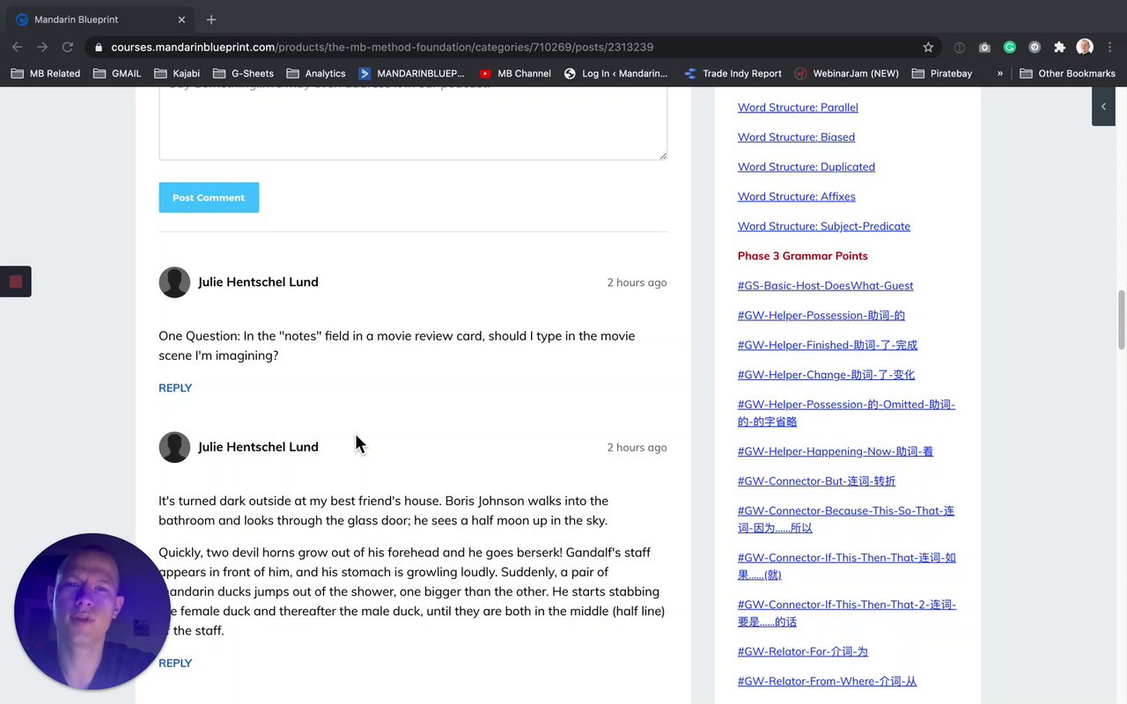
Task: Click the browser back arrow
Action: 18,47
